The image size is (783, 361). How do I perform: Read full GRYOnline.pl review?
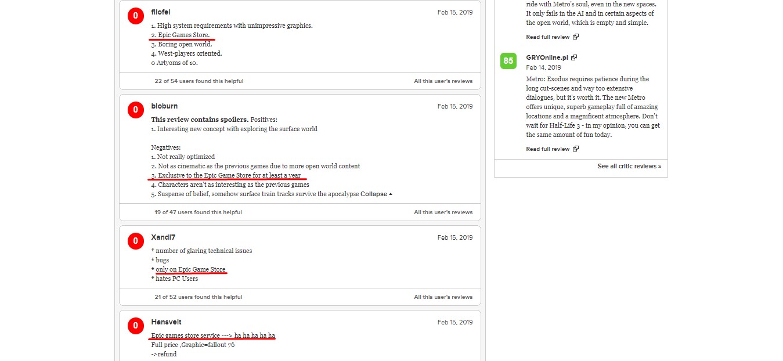click(x=547, y=149)
